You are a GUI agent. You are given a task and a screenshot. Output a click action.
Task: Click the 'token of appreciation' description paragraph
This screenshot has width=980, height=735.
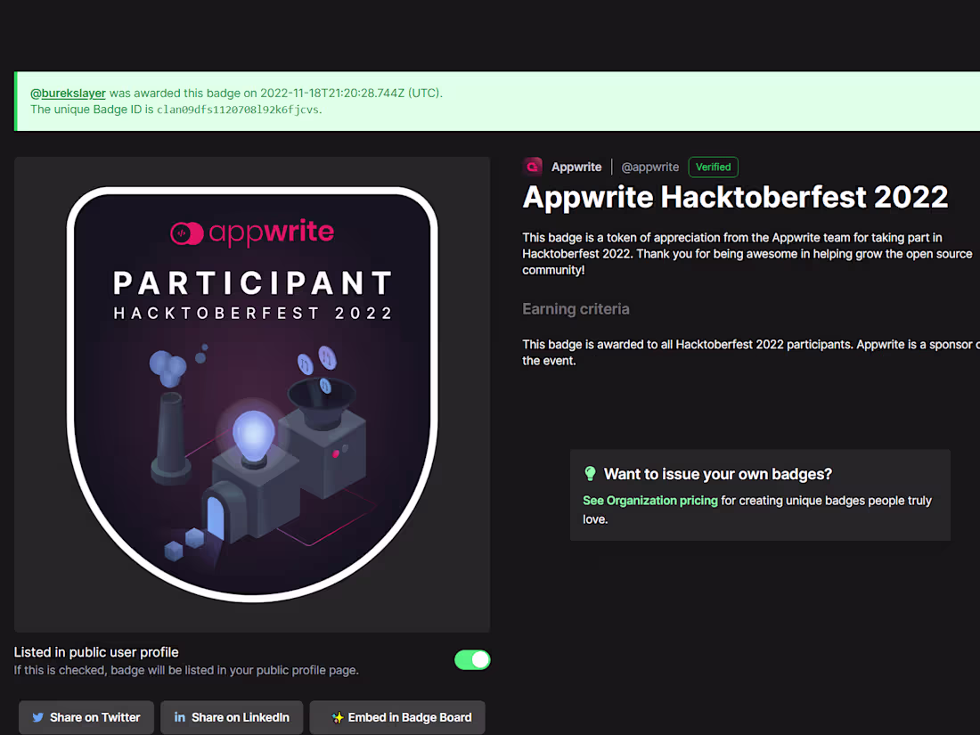coord(747,254)
